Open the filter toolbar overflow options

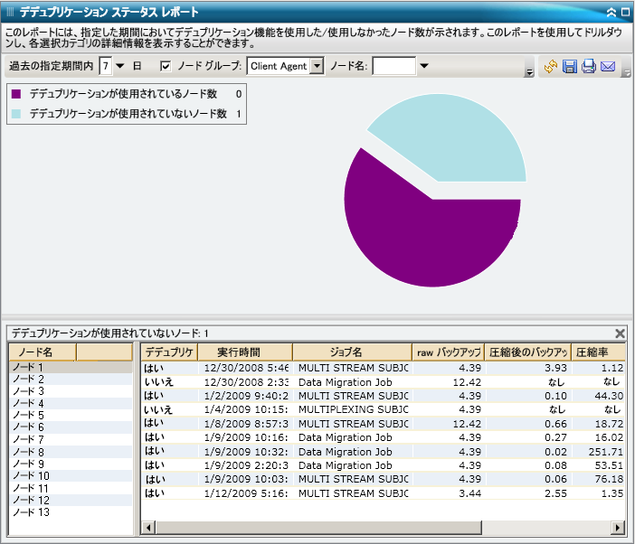528,71
